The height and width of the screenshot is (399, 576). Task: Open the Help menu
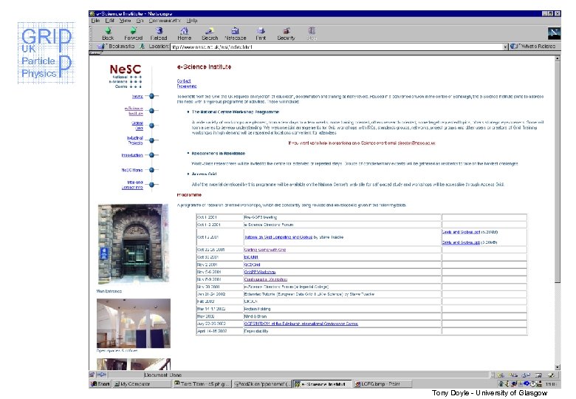click(x=192, y=21)
